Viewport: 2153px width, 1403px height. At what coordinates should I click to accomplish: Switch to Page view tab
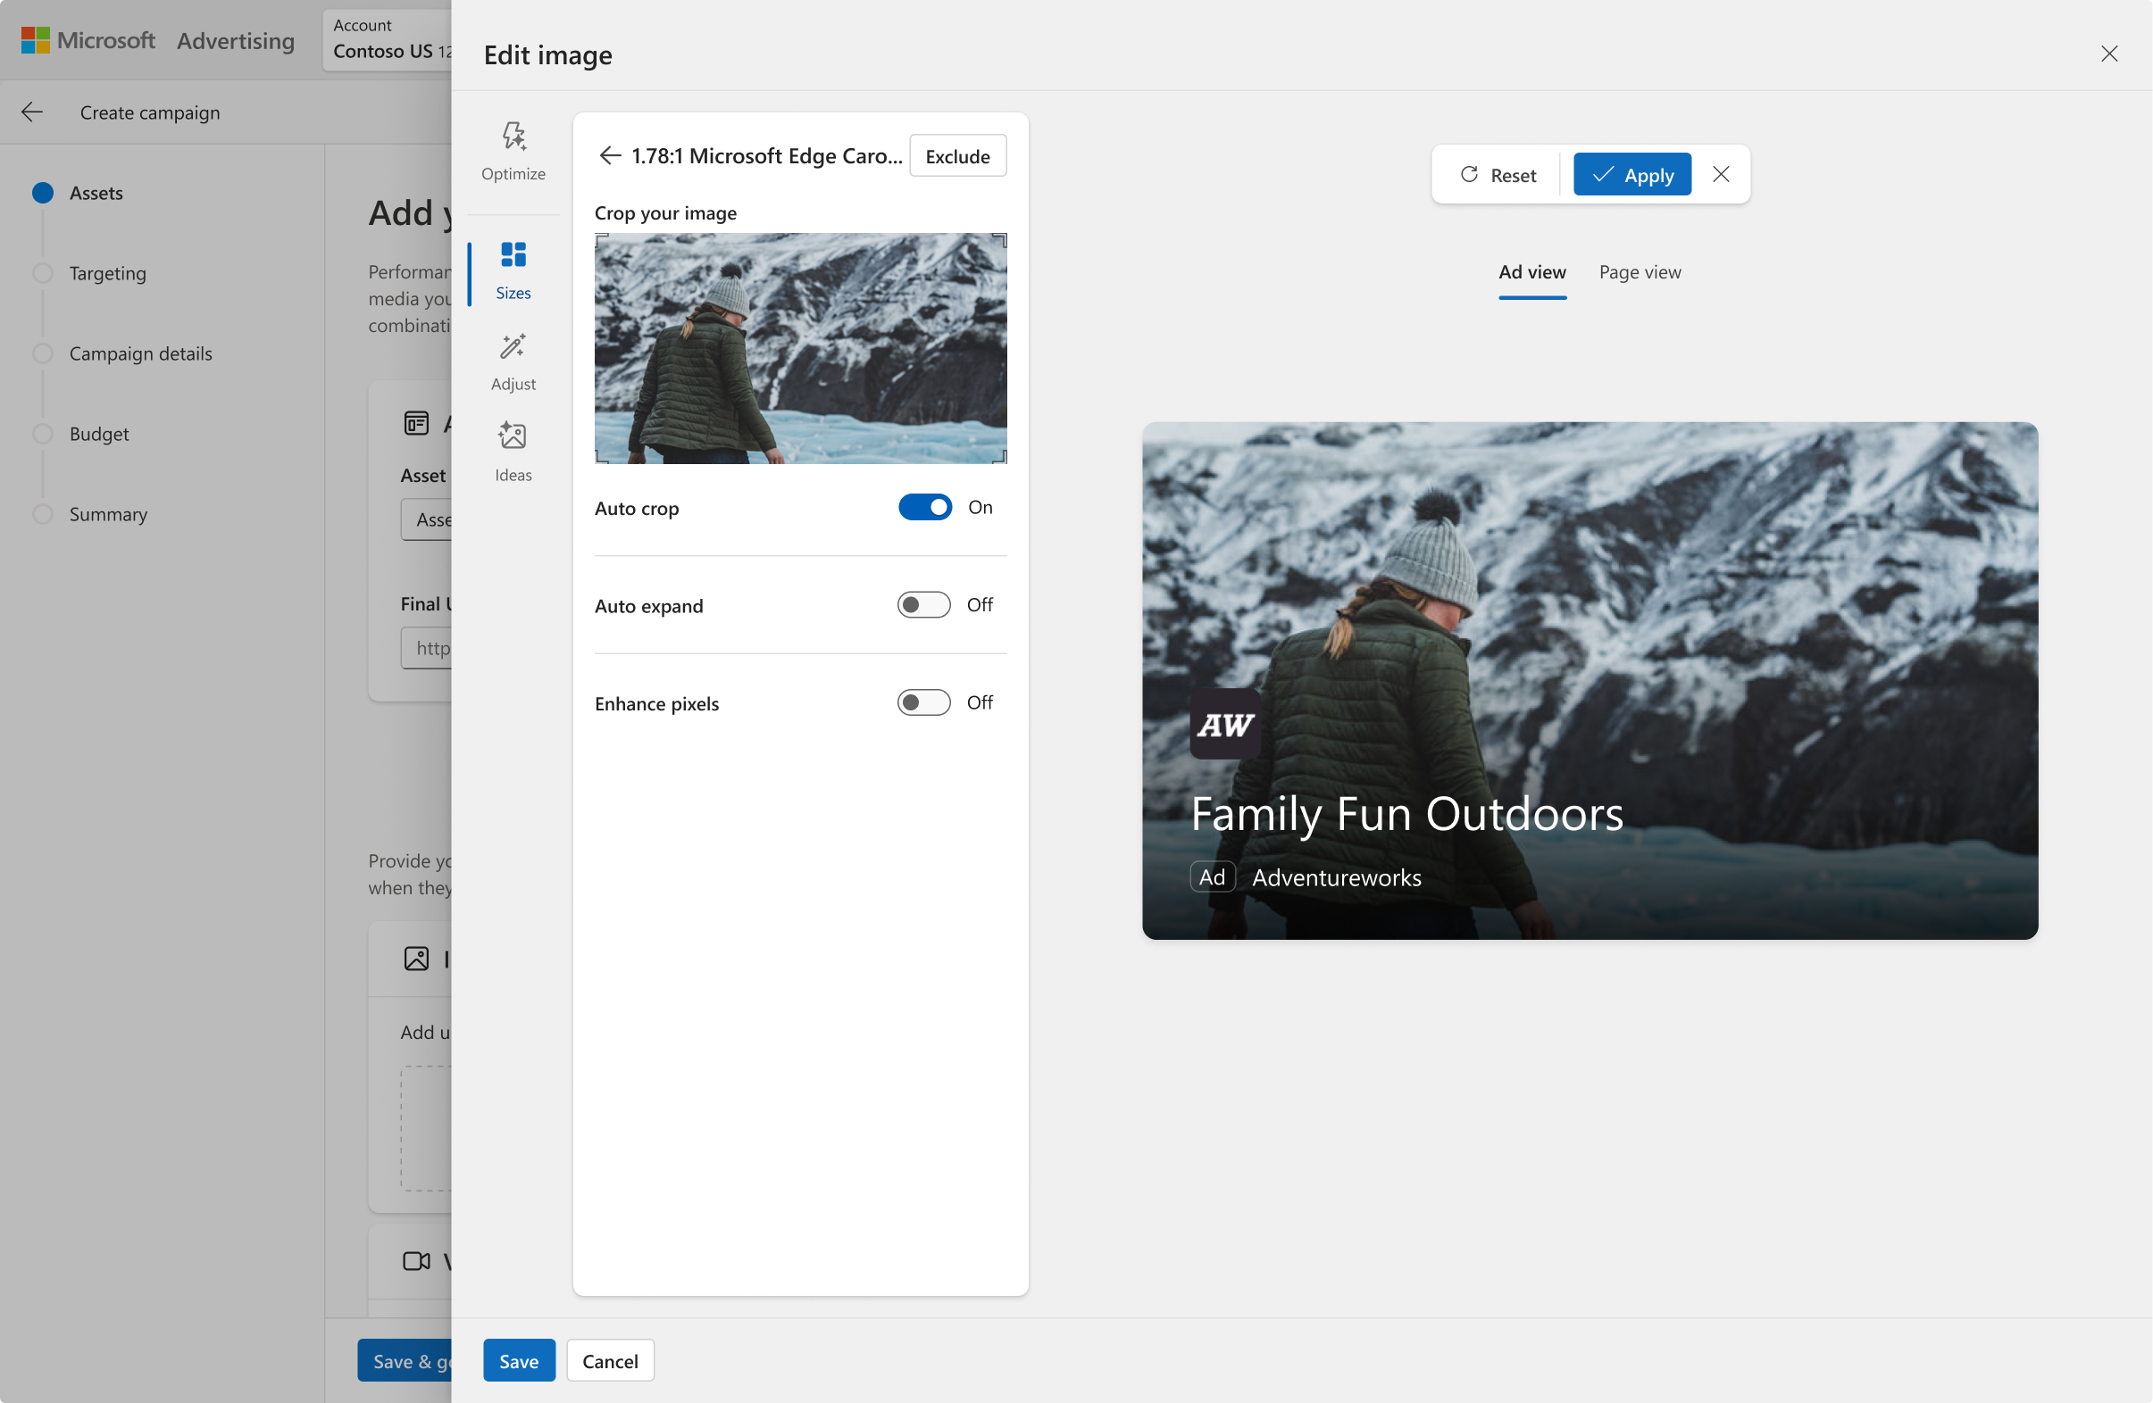point(1640,272)
